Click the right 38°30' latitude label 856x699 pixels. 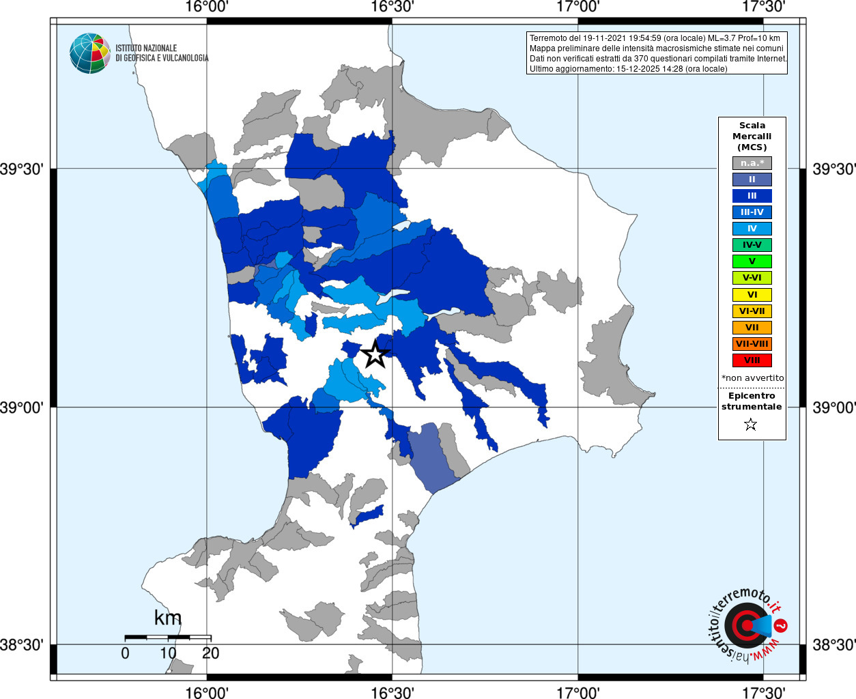[x=833, y=645]
